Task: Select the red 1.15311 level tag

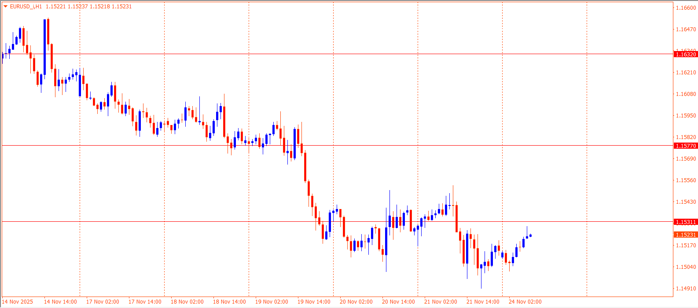Action: click(x=686, y=222)
